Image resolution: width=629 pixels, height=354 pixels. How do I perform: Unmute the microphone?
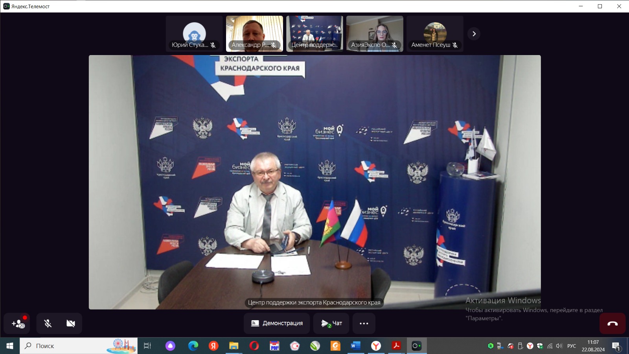[48, 323]
